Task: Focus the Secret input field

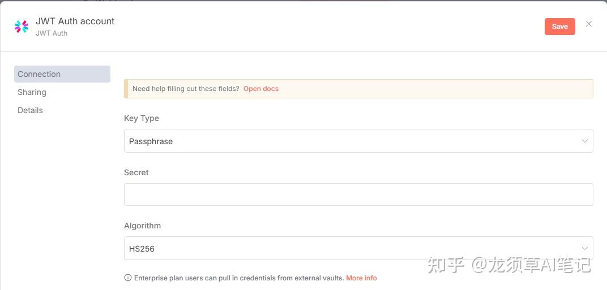Action: point(358,194)
